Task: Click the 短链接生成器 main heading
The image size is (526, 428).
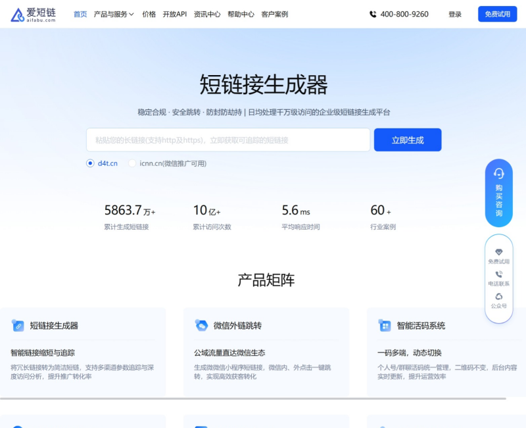Action: point(264,85)
